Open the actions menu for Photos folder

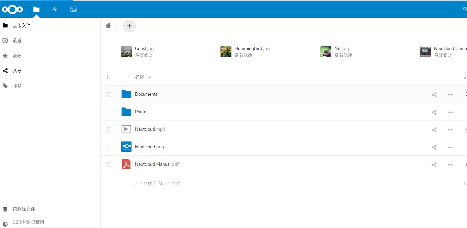point(450,112)
